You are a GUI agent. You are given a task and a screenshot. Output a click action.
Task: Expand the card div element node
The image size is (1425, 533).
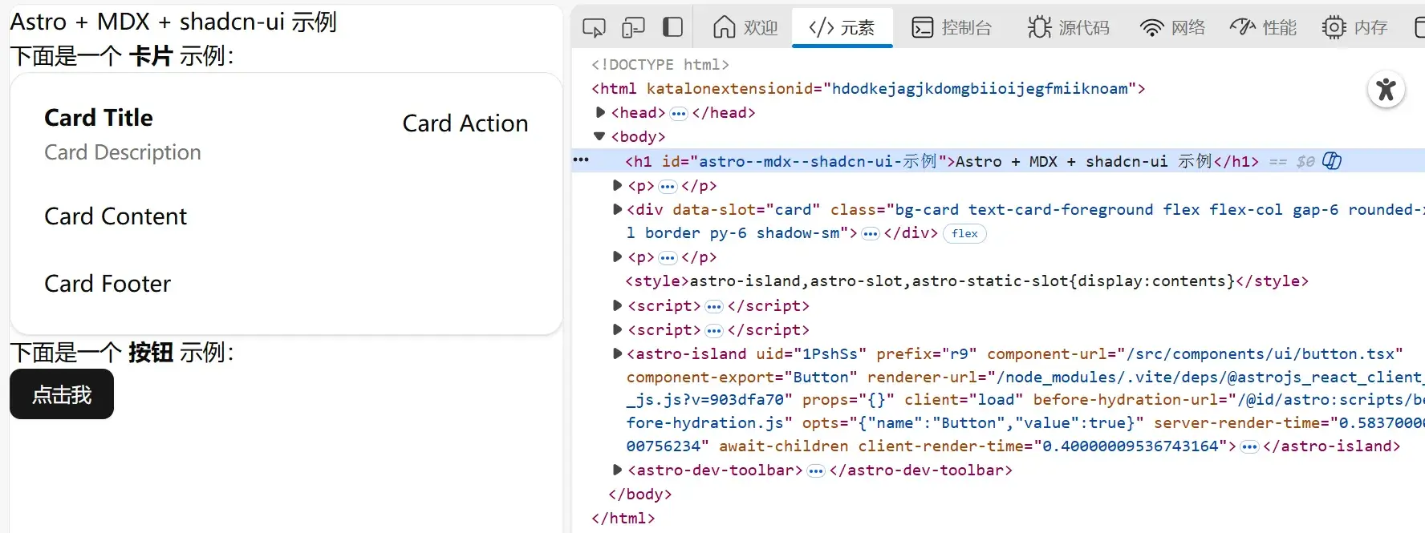tap(617, 209)
